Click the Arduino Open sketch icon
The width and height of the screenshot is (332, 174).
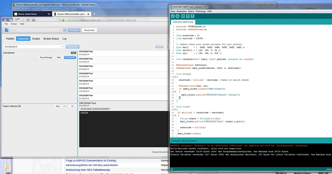click(188, 16)
